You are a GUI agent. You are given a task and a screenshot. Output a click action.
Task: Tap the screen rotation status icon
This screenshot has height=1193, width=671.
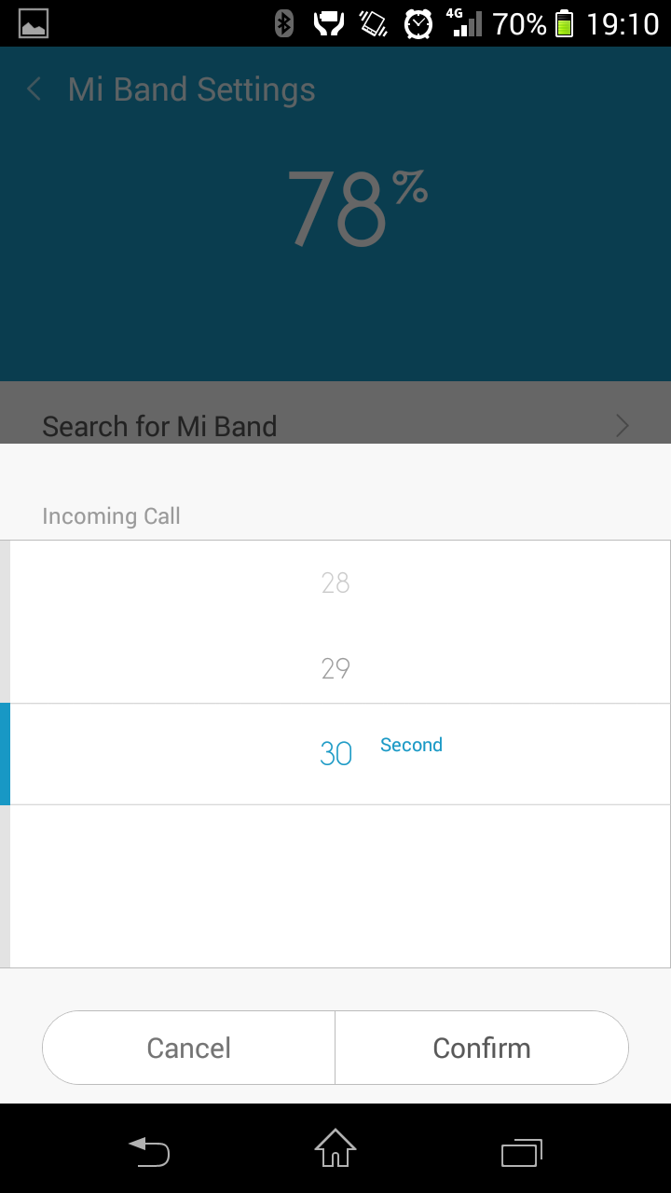[x=374, y=23]
